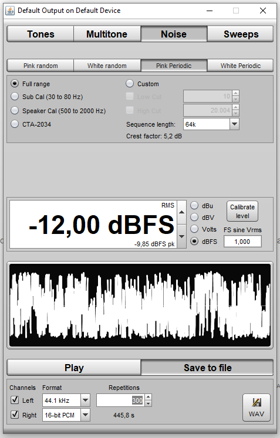Open the White Periodic noise tab
Image resolution: width=280 pixels, height=438 pixels.
(x=240, y=66)
